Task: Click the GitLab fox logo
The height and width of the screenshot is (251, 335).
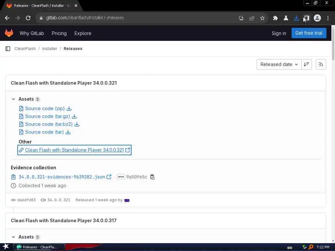Action: tap(9, 33)
